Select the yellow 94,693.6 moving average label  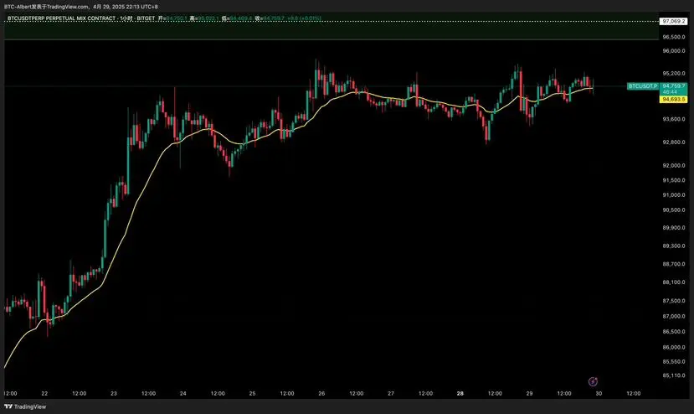coord(674,99)
